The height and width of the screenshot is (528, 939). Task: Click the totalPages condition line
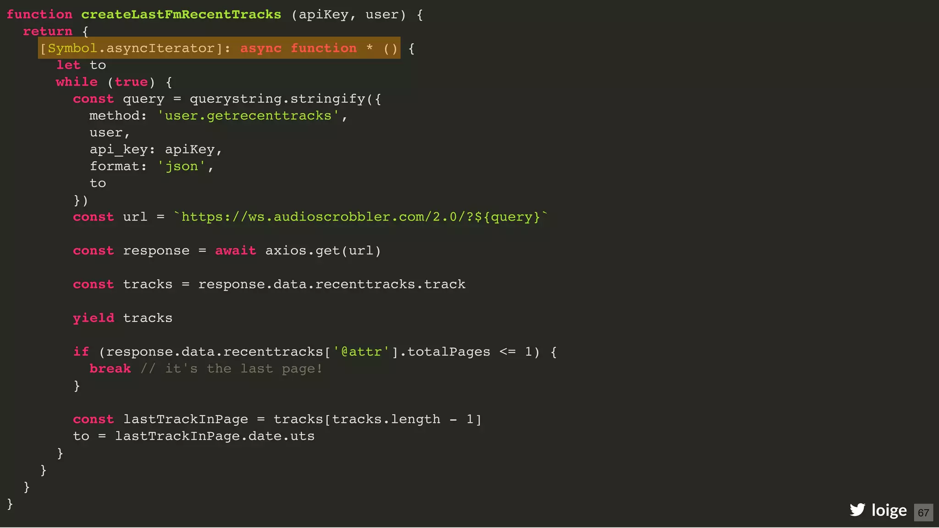[315, 352]
